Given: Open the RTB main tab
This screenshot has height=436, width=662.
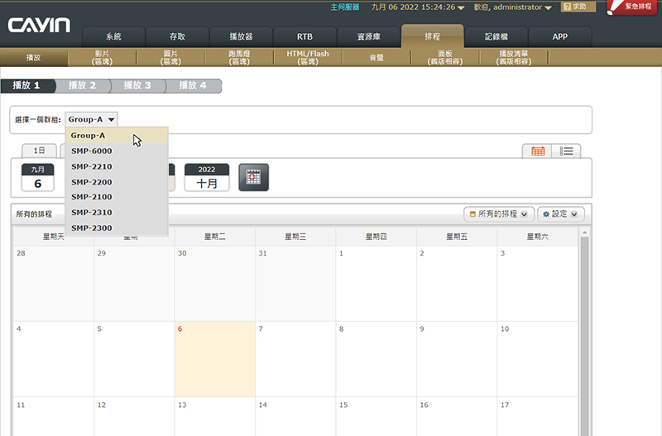Looking at the screenshot, I should click(305, 36).
